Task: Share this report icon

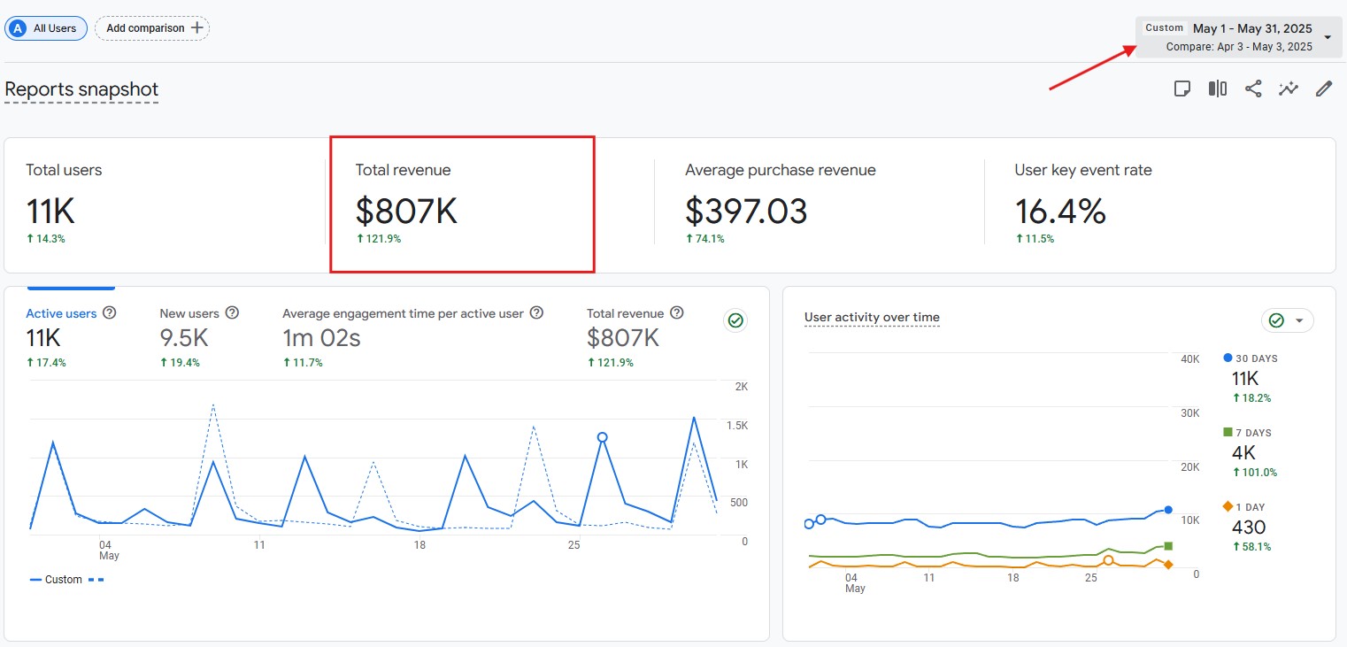Action: pyautogui.click(x=1253, y=89)
